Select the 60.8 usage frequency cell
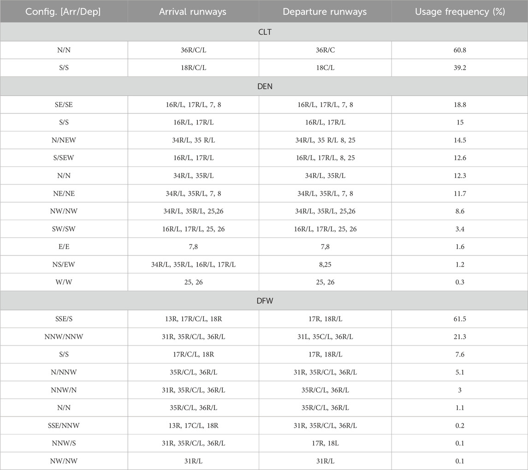 click(x=460, y=50)
